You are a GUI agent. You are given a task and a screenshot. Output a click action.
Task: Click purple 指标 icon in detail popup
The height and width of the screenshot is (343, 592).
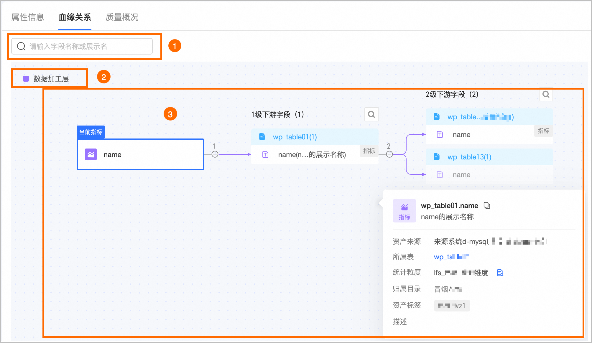(x=404, y=210)
